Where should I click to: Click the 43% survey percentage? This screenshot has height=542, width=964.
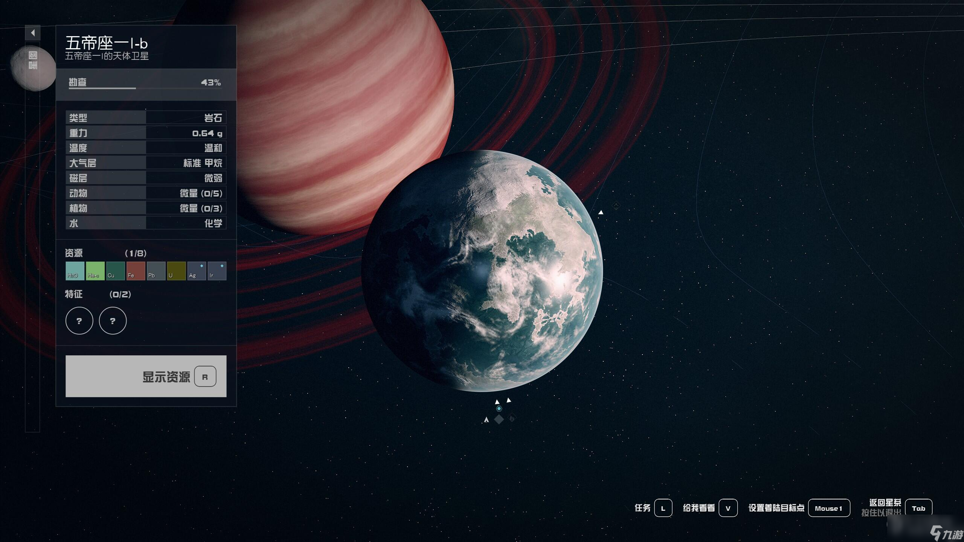[x=211, y=82]
